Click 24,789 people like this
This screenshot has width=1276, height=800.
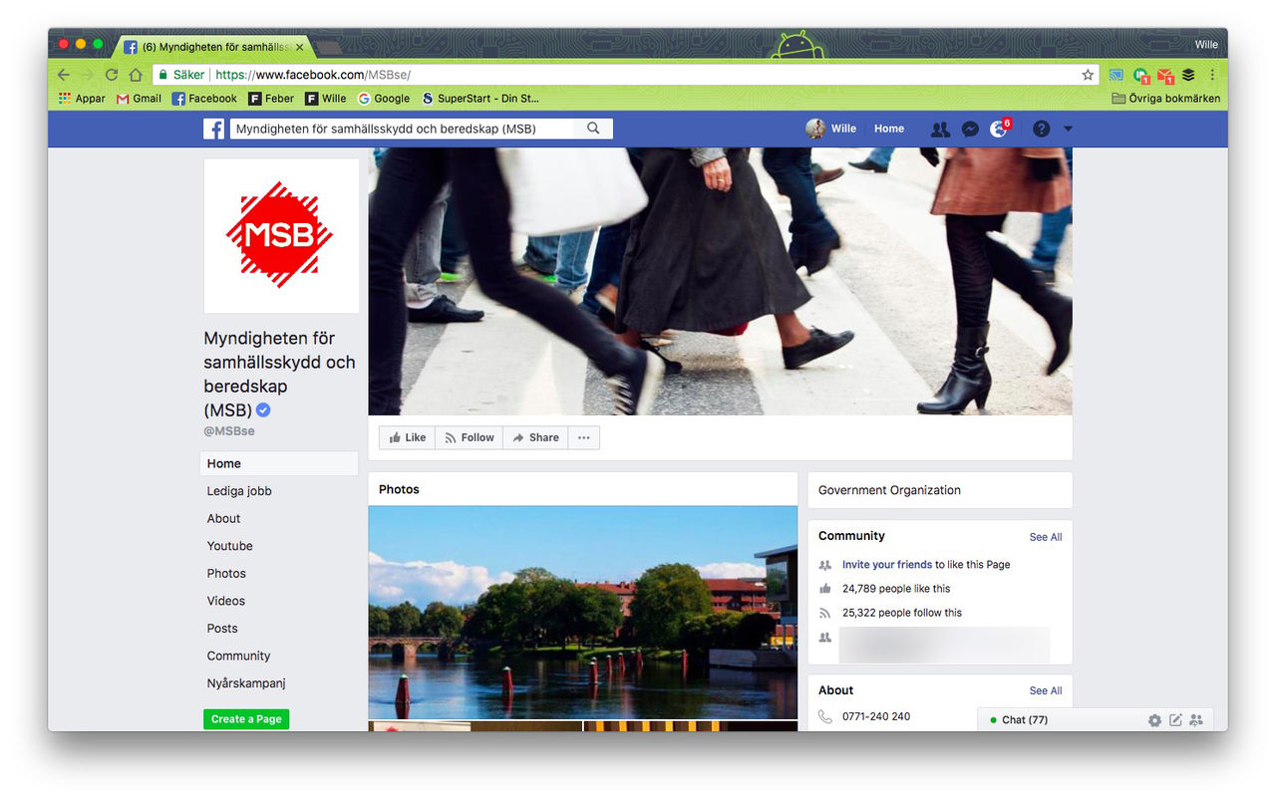[896, 589]
